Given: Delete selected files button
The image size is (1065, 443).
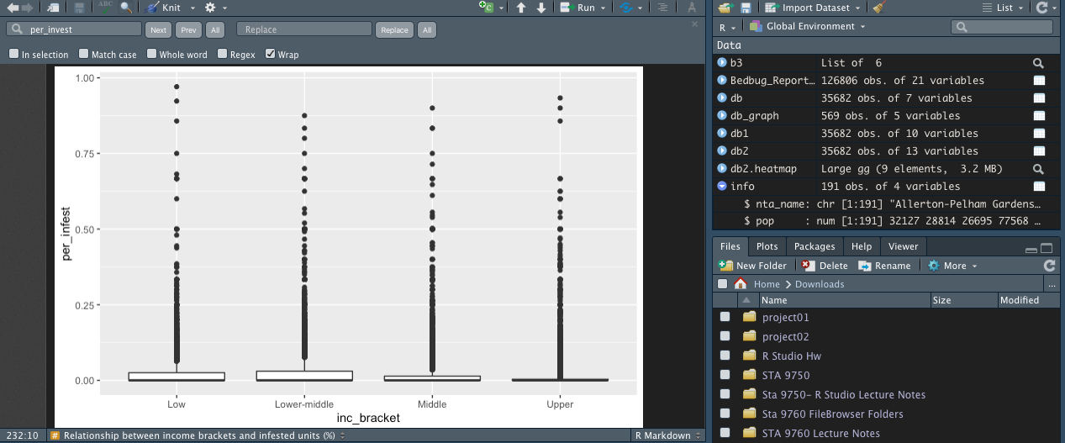Looking at the screenshot, I should tap(825, 266).
